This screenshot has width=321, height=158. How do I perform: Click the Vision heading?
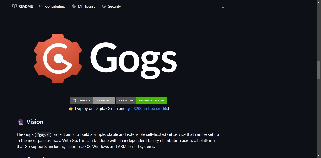pyautogui.click(x=35, y=122)
